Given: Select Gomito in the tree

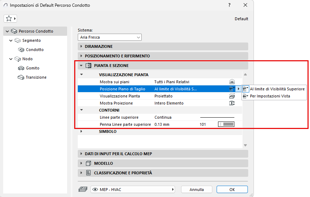Looking at the screenshot, I should 33,68.
